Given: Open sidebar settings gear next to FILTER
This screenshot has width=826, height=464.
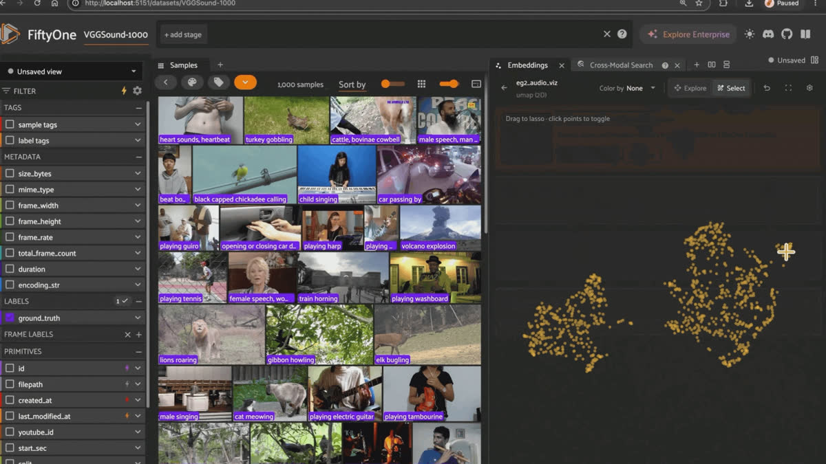Looking at the screenshot, I should point(137,91).
